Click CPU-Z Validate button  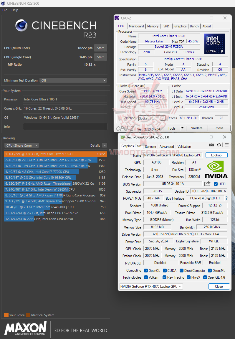tap(197, 128)
